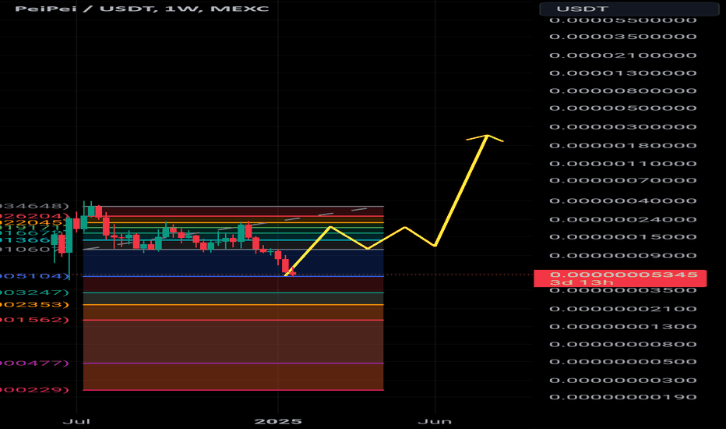
Task: Click the 0.00000000500 price scale label
Action: click(x=622, y=362)
